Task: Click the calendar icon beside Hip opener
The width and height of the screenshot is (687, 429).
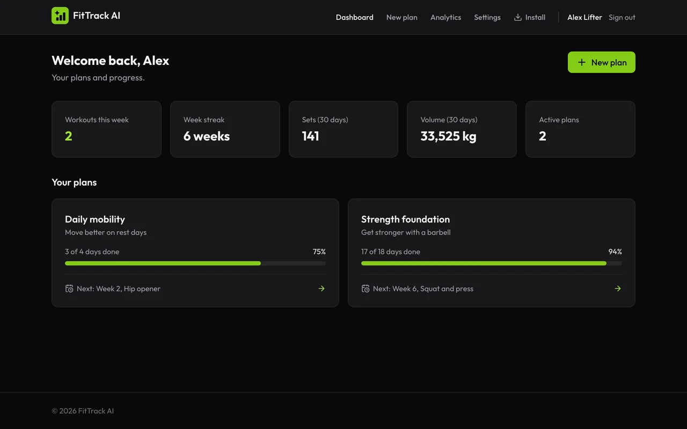Action: point(69,289)
